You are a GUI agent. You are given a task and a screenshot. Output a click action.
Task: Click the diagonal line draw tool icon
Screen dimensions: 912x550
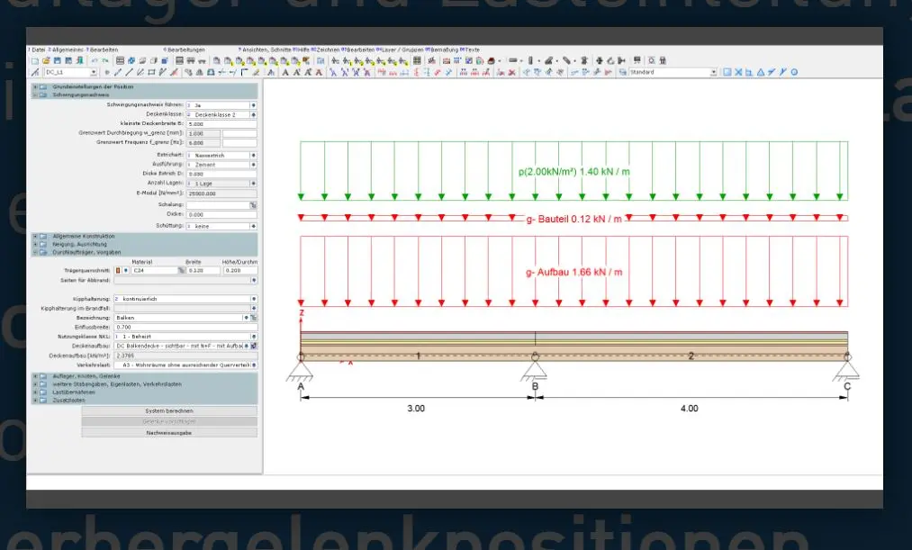coord(129,72)
